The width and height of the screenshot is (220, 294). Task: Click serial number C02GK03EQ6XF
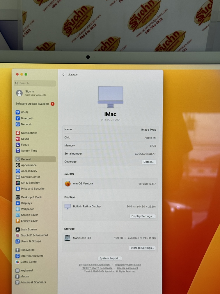[x=146, y=154]
